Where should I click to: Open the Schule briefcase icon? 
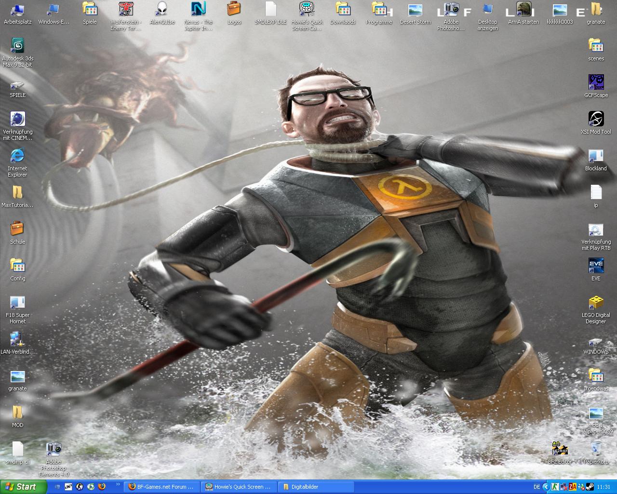pyautogui.click(x=17, y=233)
